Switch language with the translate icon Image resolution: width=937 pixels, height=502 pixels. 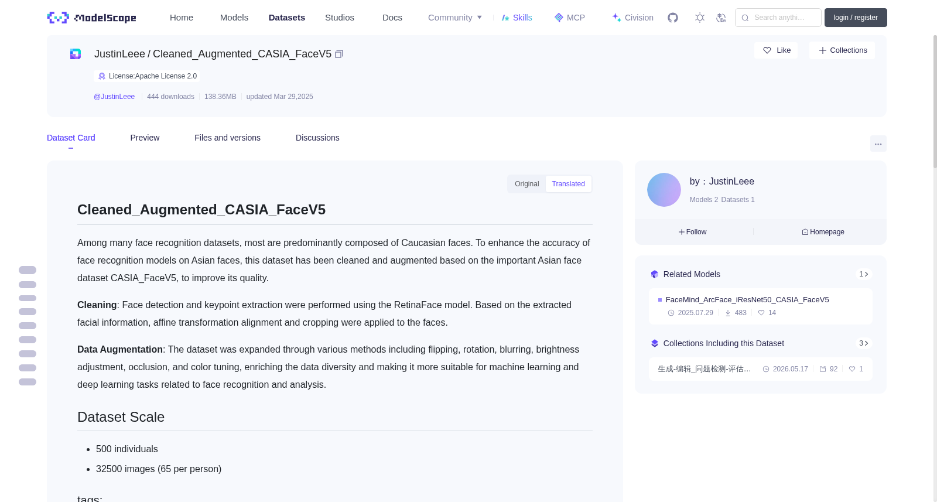tap(721, 18)
